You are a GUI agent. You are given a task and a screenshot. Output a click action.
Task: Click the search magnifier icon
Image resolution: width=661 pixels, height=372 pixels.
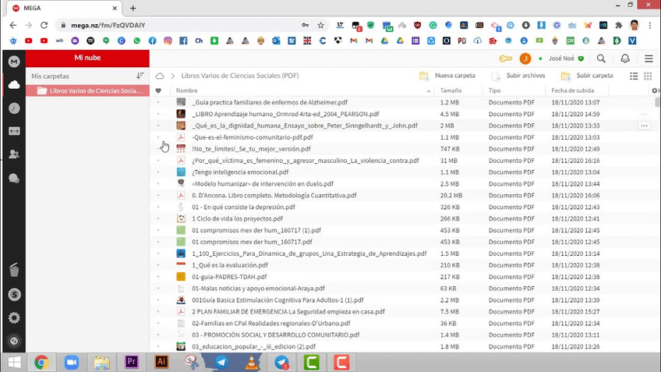click(601, 58)
